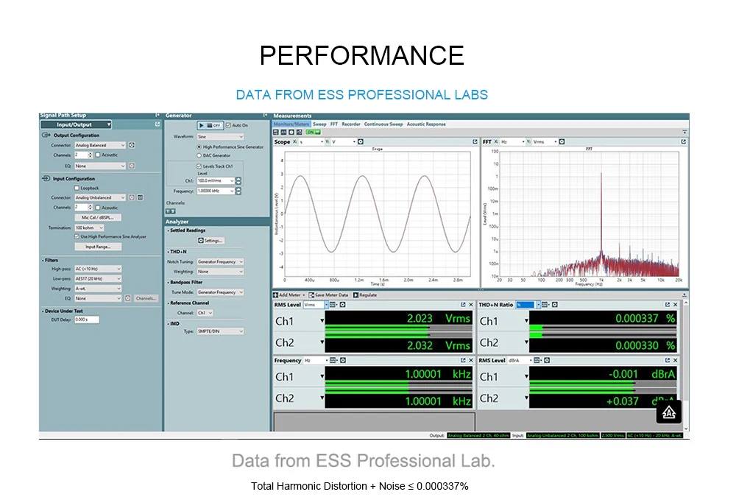Toggle the generator On/Off button
This screenshot has width=736, height=500.
[x=210, y=125]
